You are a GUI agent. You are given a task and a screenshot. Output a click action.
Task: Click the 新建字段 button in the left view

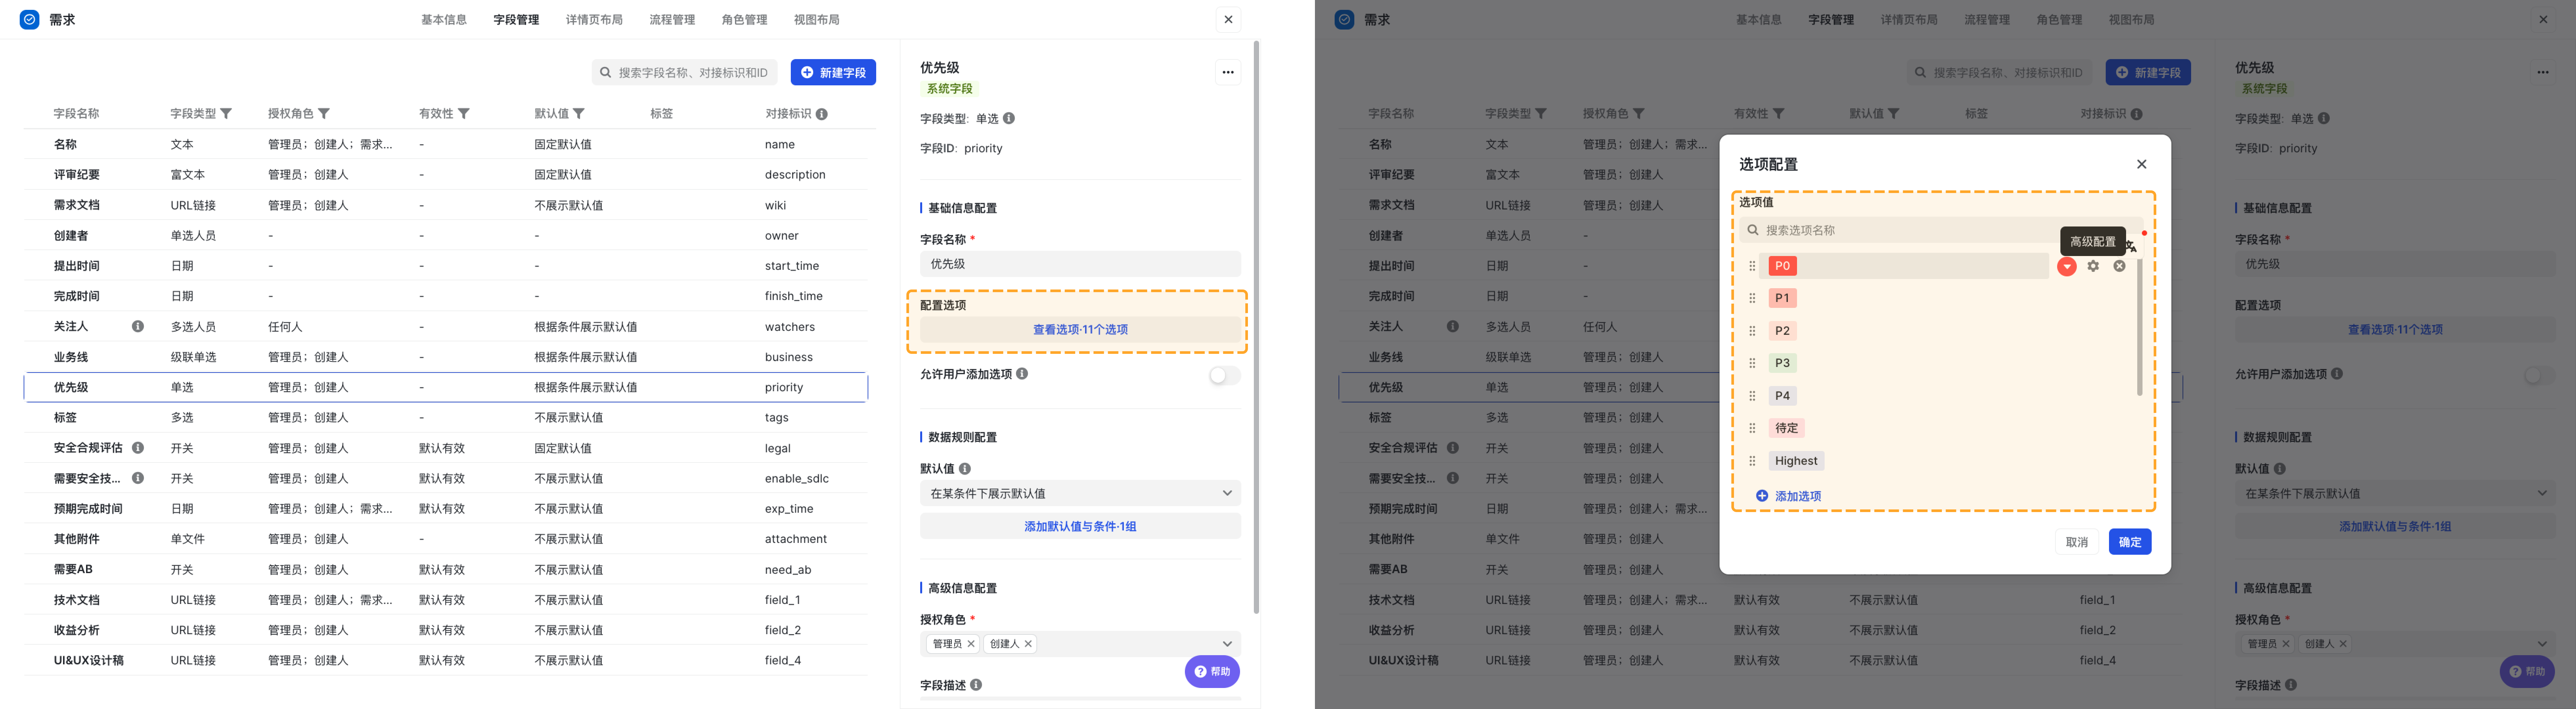(833, 72)
